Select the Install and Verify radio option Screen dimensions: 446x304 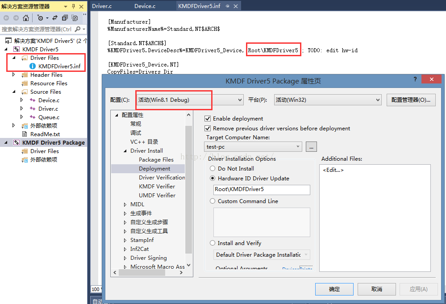click(x=213, y=243)
